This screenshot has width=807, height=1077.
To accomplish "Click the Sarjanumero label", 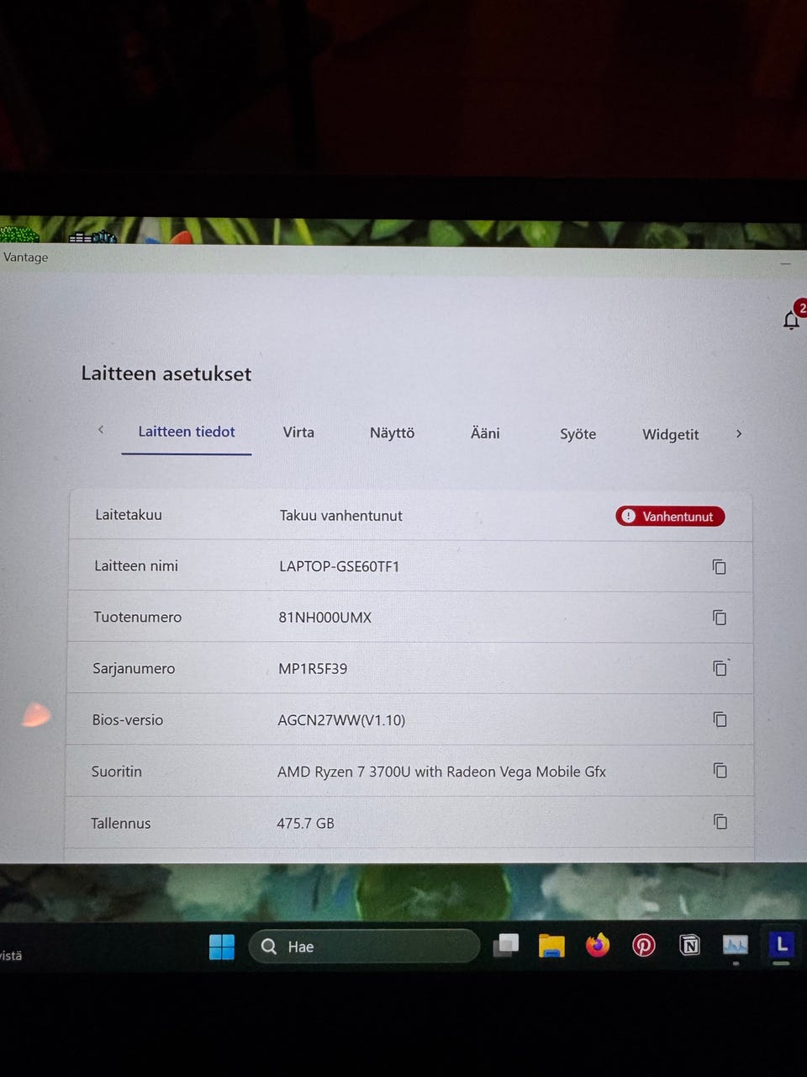I will pos(134,669).
